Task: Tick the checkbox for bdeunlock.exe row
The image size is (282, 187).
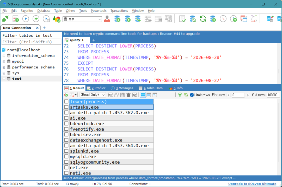Action: click(x=66, y=124)
